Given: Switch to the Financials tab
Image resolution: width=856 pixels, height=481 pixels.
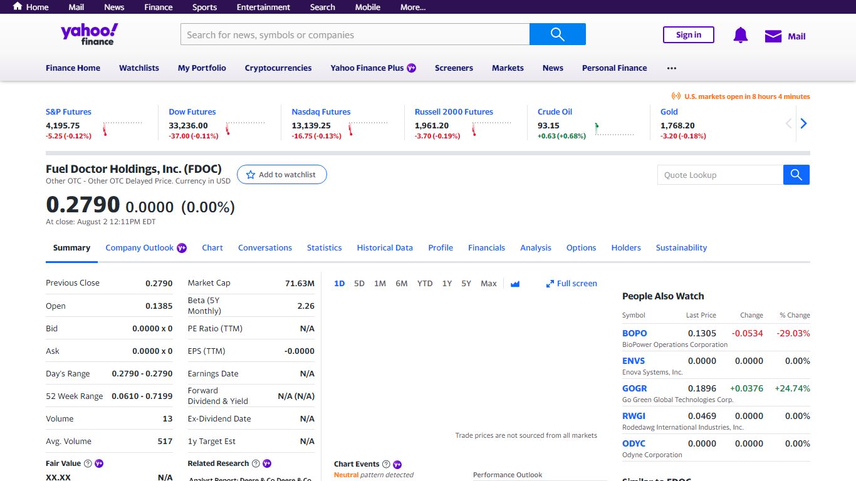Looking at the screenshot, I should 486,247.
